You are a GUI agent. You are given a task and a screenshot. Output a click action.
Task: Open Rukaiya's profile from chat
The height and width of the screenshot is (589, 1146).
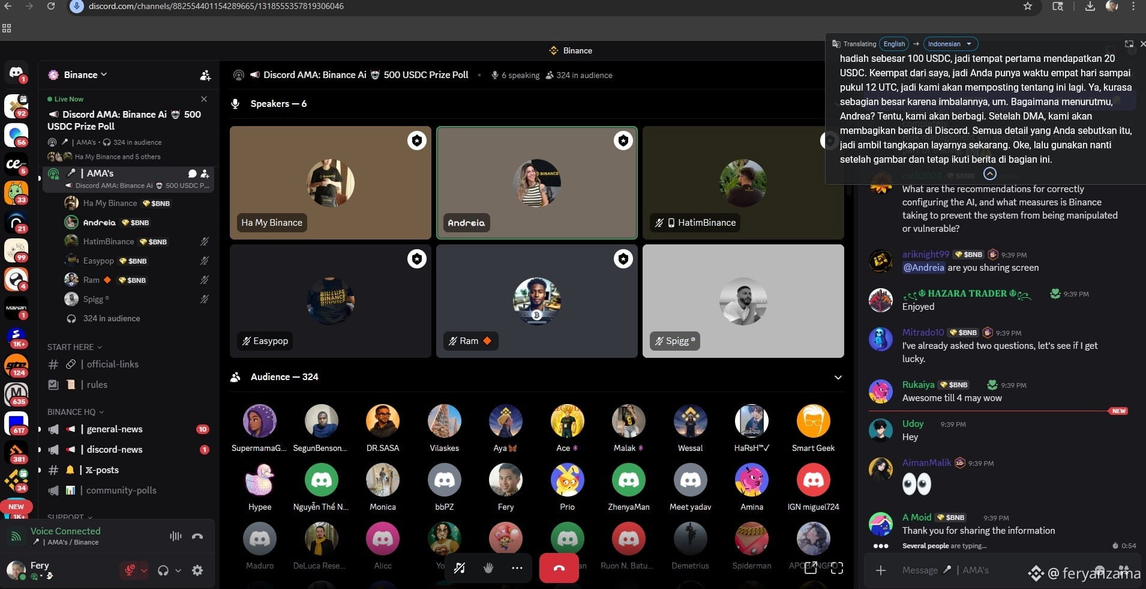pos(919,385)
